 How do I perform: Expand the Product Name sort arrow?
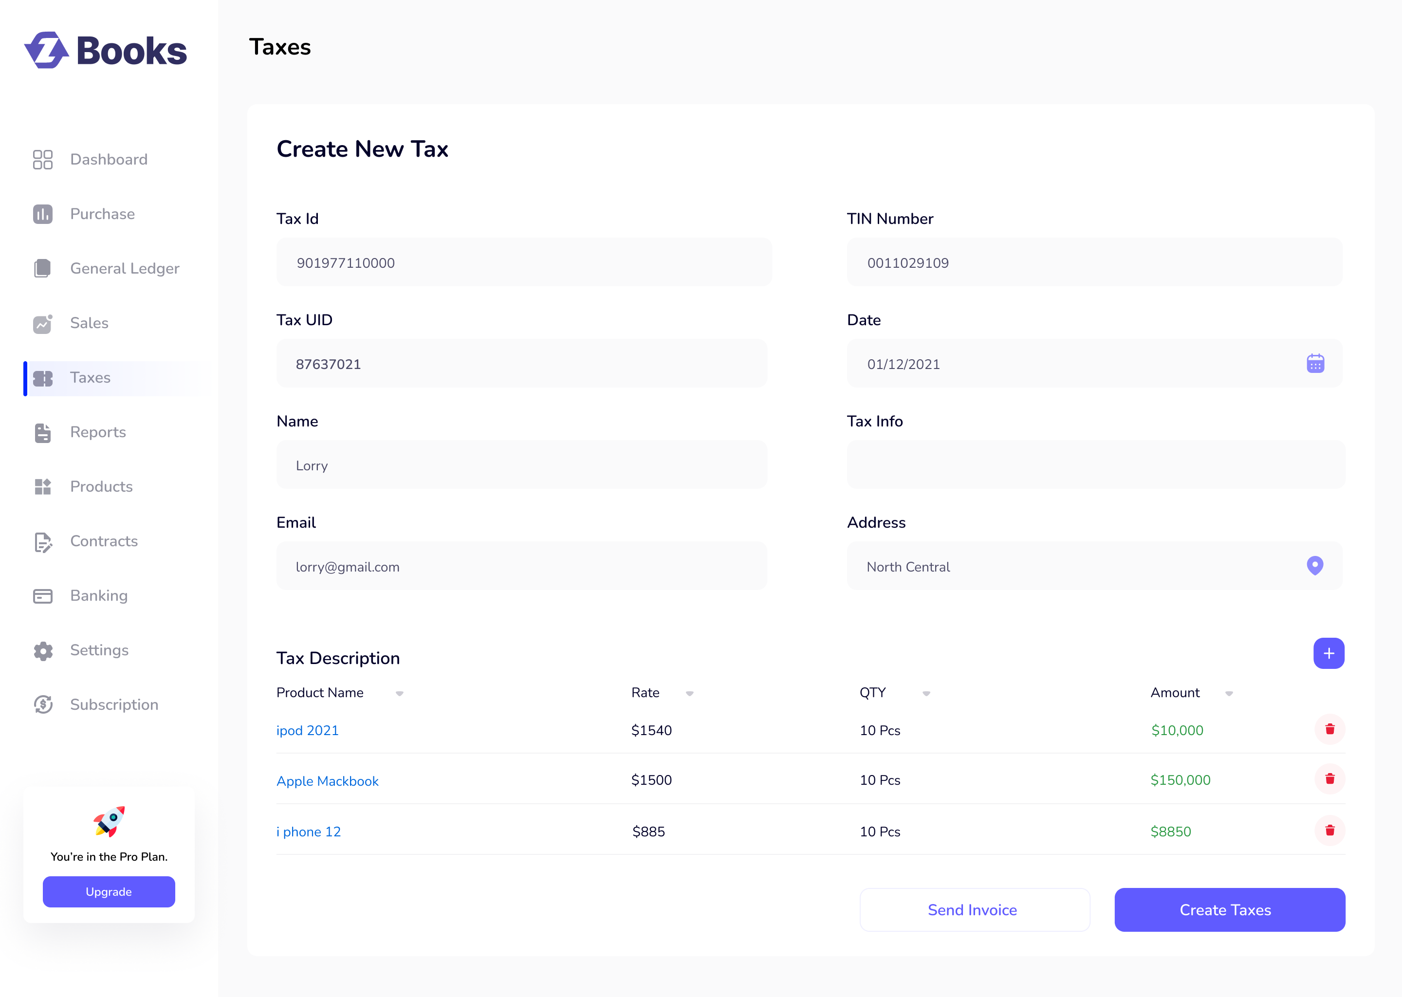[400, 694]
